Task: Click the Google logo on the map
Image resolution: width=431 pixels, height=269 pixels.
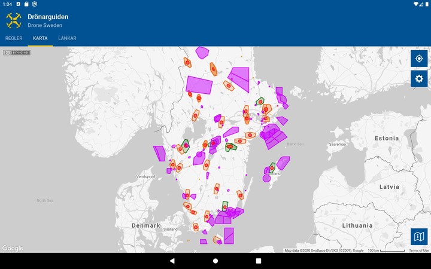Action: pyautogui.click(x=13, y=248)
